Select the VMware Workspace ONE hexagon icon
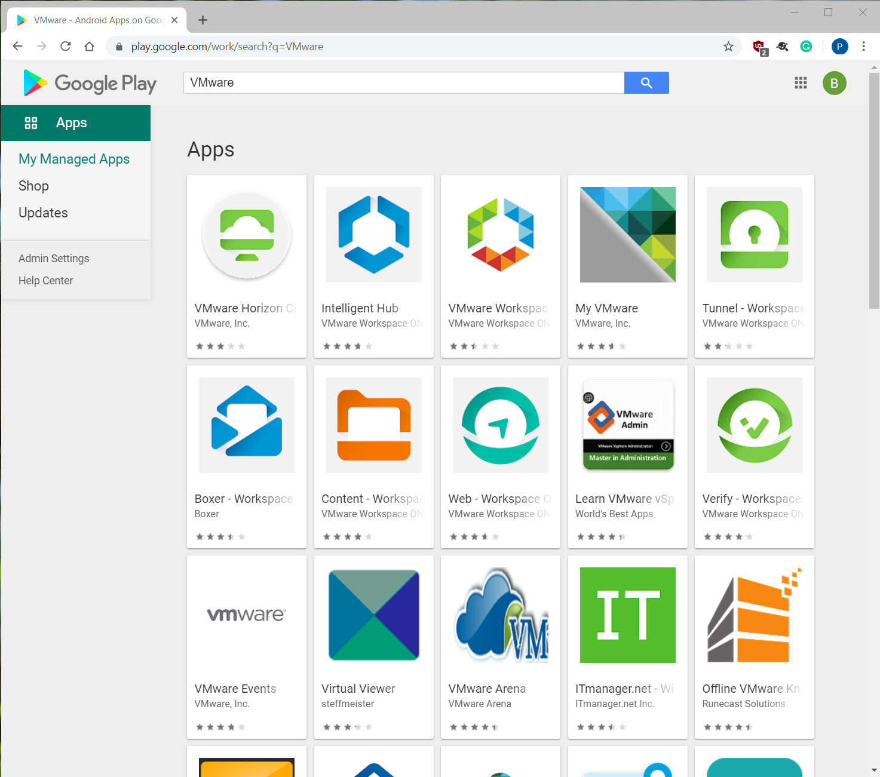This screenshot has width=880, height=777. tap(501, 235)
